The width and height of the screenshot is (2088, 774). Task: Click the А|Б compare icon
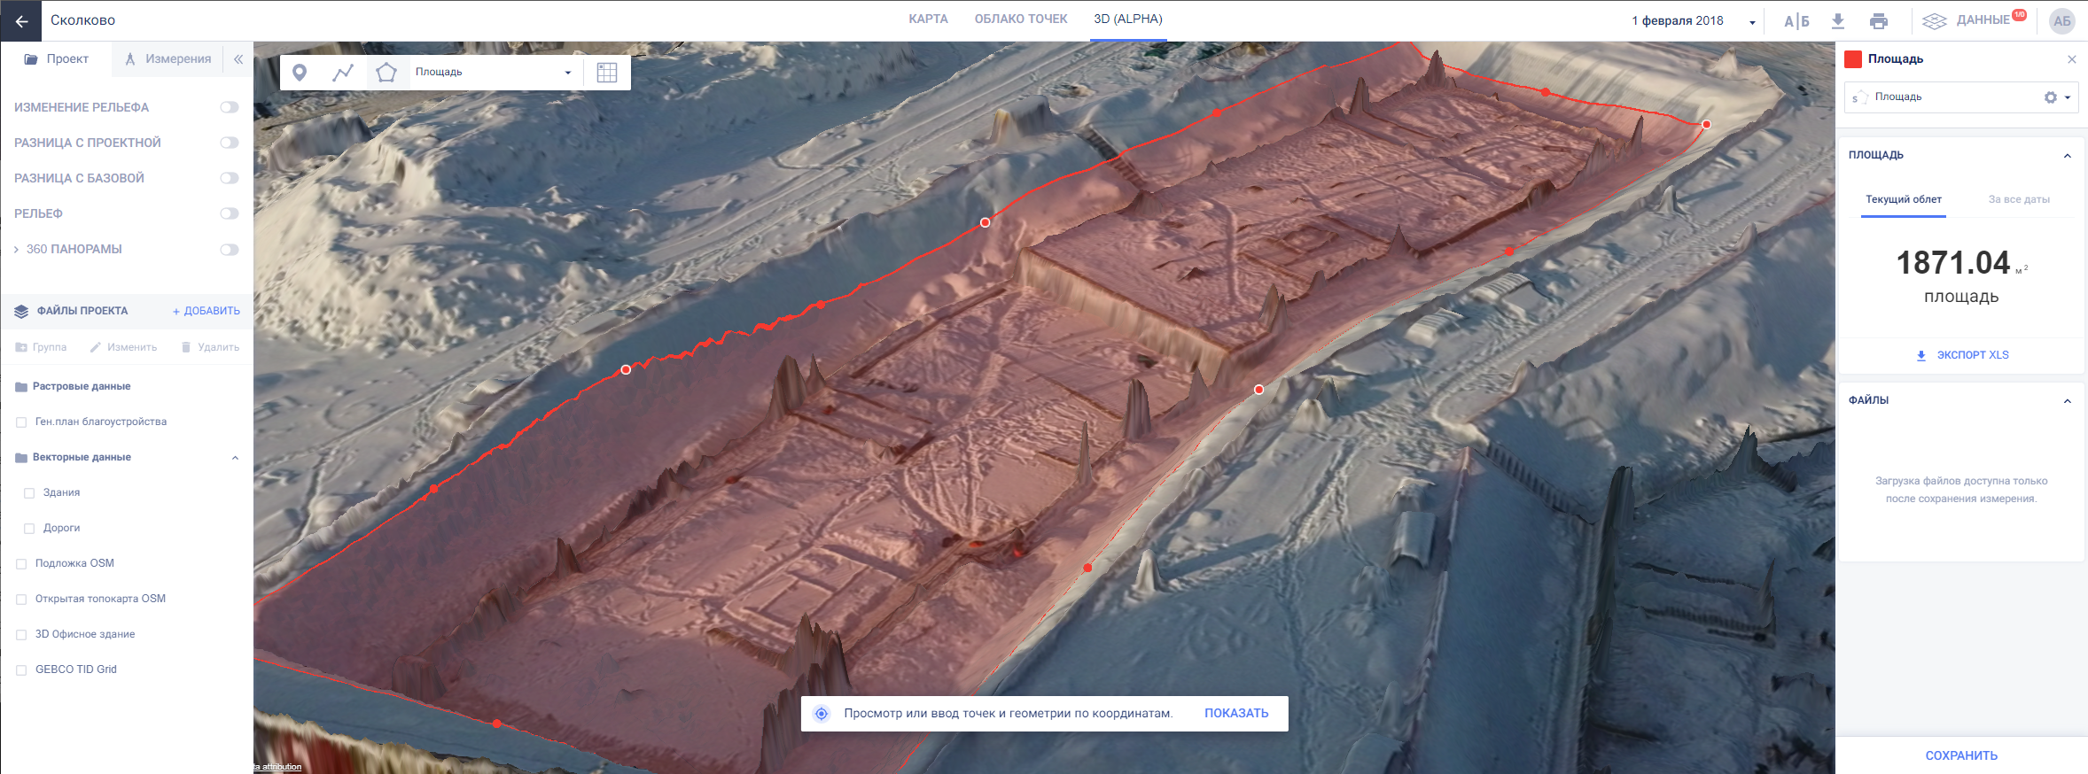coord(1796,21)
